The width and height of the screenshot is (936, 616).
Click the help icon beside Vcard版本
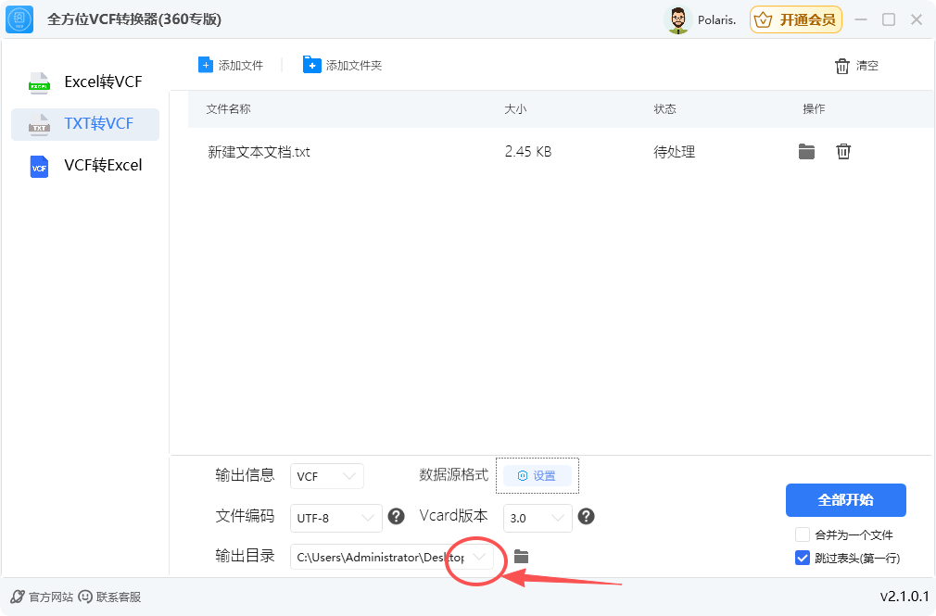(x=586, y=517)
